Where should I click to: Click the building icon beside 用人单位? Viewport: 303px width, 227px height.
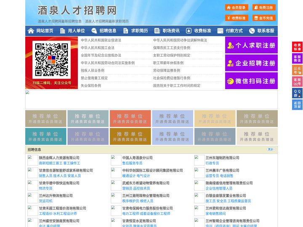[x=62, y=31]
